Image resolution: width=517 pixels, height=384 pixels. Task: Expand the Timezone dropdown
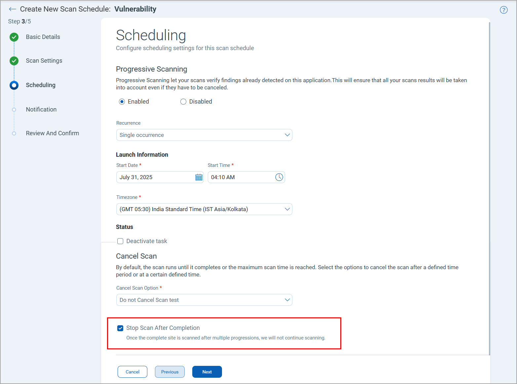click(x=287, y=209)
